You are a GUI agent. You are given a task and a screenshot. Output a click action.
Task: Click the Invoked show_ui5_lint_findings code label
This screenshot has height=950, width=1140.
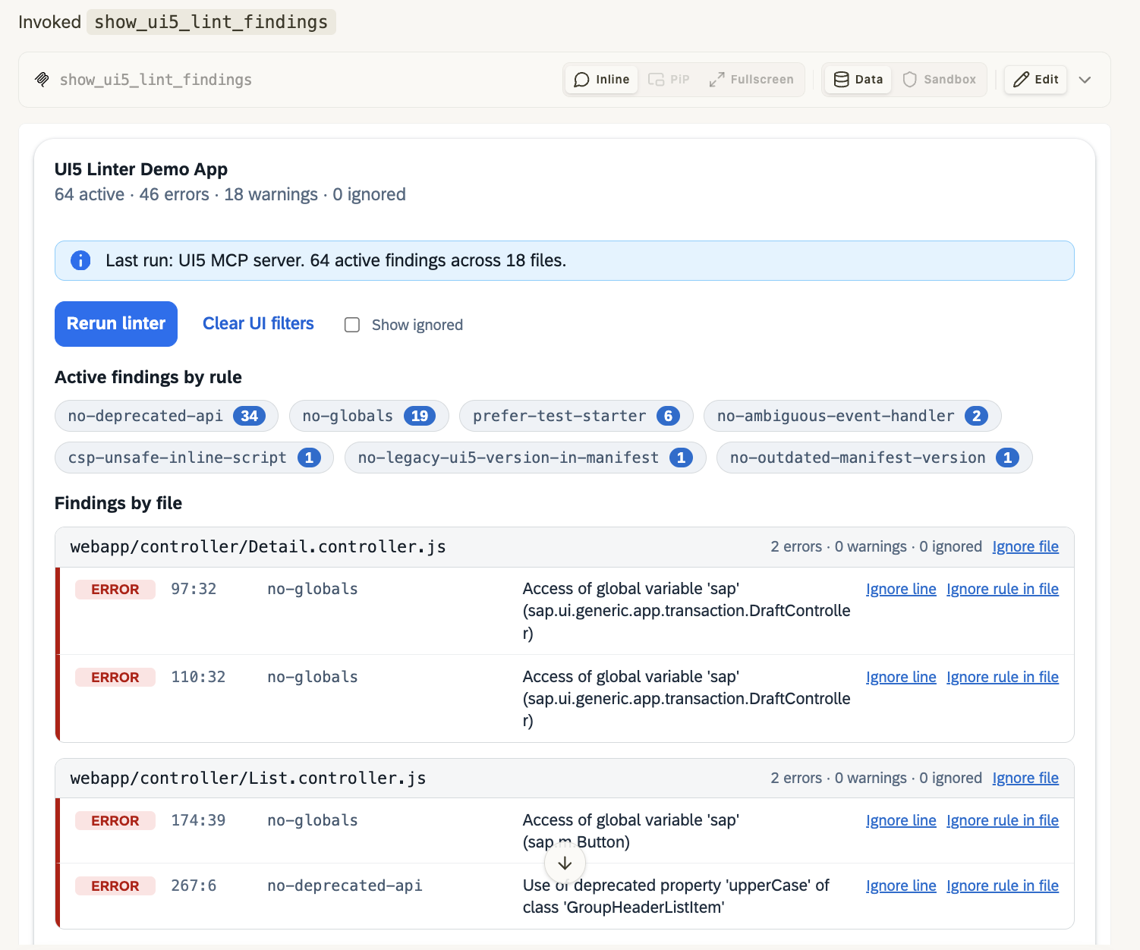click(x=211, y=22)
